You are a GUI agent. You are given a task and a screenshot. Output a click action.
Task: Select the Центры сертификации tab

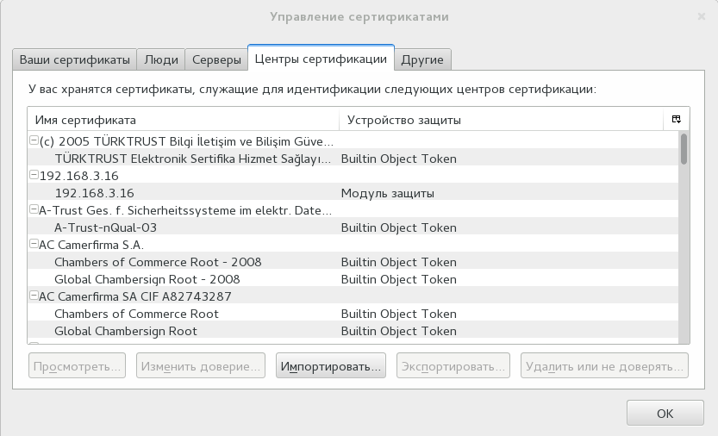pos(321,59)
